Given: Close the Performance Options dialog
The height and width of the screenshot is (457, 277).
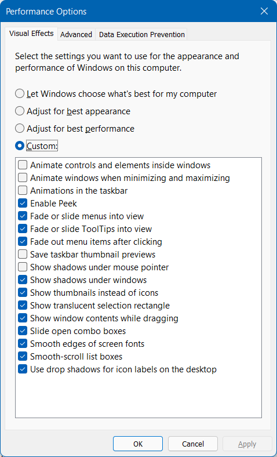Looking at the screenshot, I should point(264,12).
